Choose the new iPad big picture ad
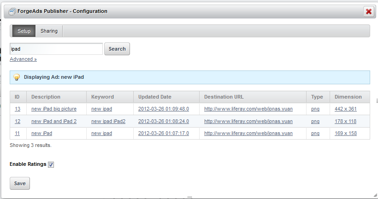The height and width of the screenshot is (199, 378). (54, 109)
